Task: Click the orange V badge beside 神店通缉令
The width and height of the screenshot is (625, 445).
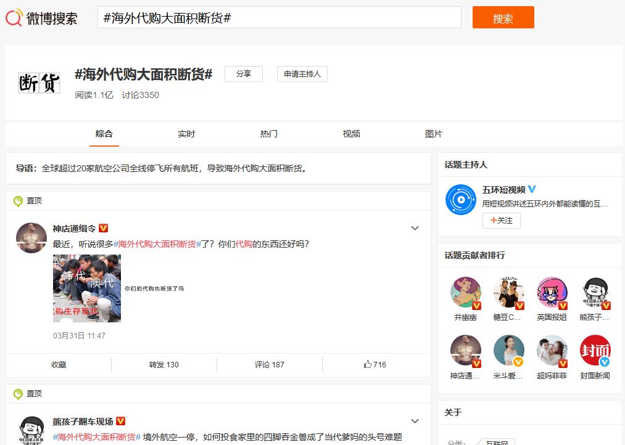Action: pos(103,227)
